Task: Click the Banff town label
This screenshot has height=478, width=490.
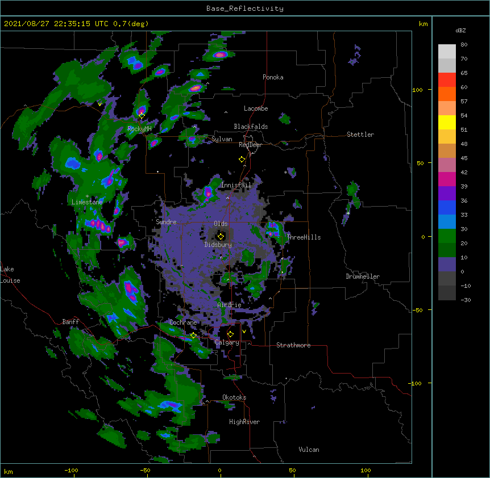Action: click(70, 322)
